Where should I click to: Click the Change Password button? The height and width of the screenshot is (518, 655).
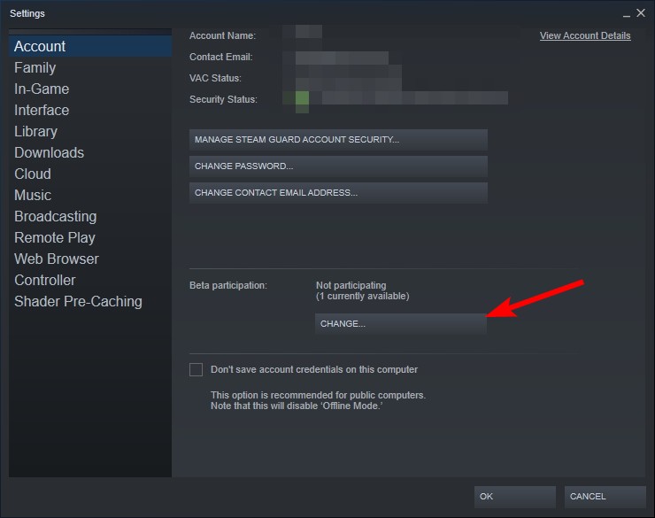338,166
